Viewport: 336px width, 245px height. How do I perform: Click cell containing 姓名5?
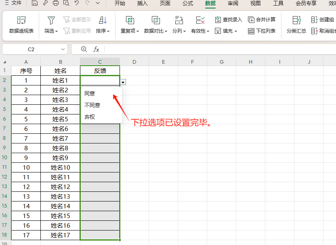click(x=61, y=119)
